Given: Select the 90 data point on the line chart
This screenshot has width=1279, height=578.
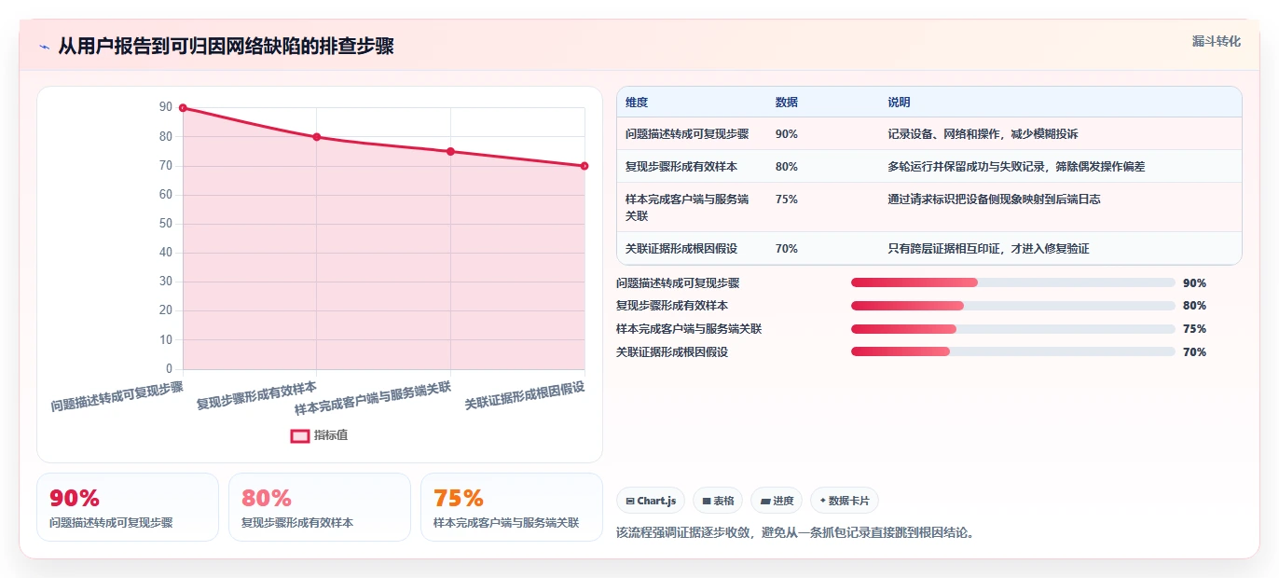Looking at the screenshot, I should [x=183, y=108].
